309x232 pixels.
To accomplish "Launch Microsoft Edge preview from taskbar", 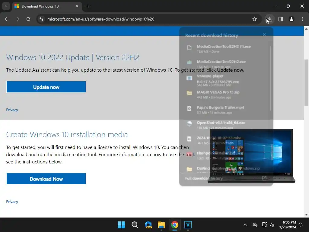I will click(x=148, y=225).
